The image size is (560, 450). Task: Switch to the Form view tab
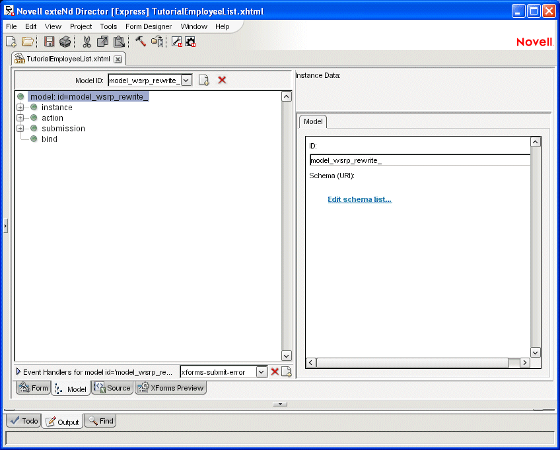(33, 387)
